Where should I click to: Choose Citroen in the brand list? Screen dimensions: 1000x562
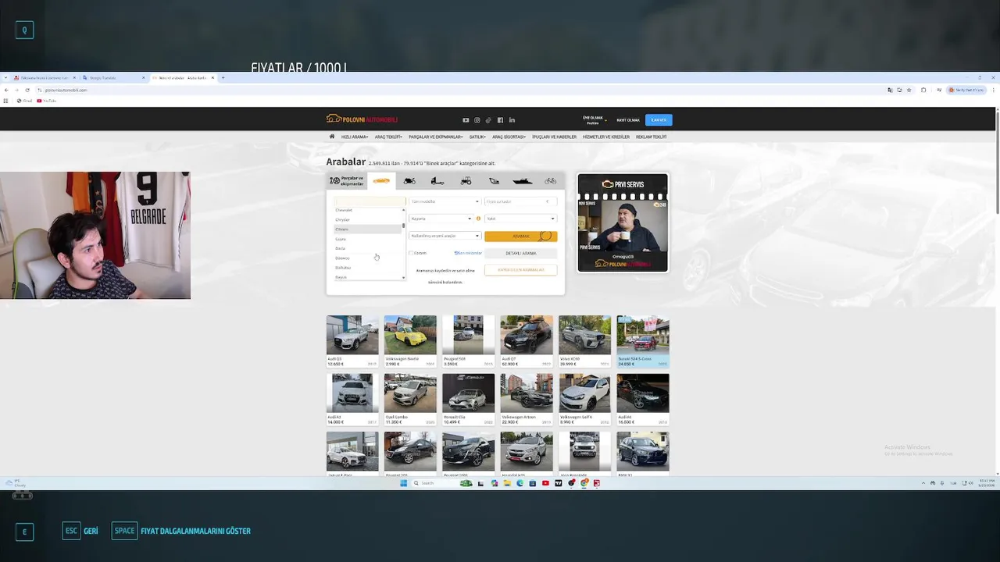point(368,229)
